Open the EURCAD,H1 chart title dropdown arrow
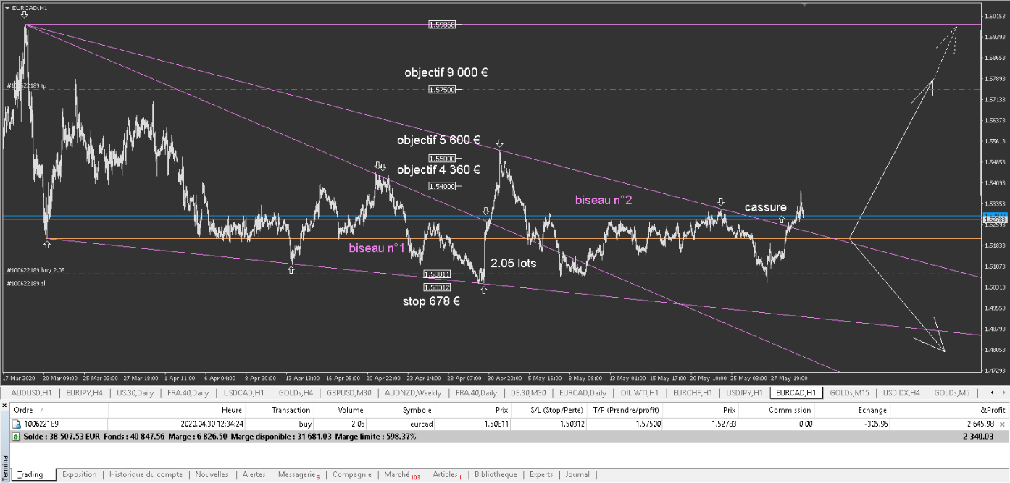Viewport: 1010px width, 483px height. (x=7, y=8)
